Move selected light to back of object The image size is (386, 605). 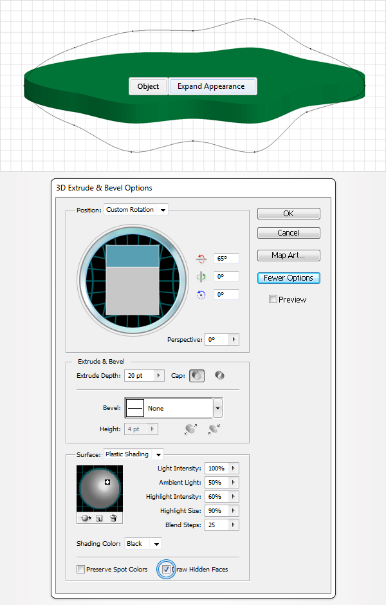[86, 518]
